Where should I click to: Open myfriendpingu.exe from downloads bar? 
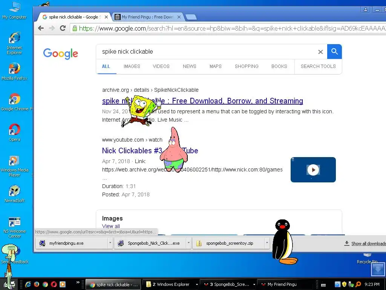[71, 243]
